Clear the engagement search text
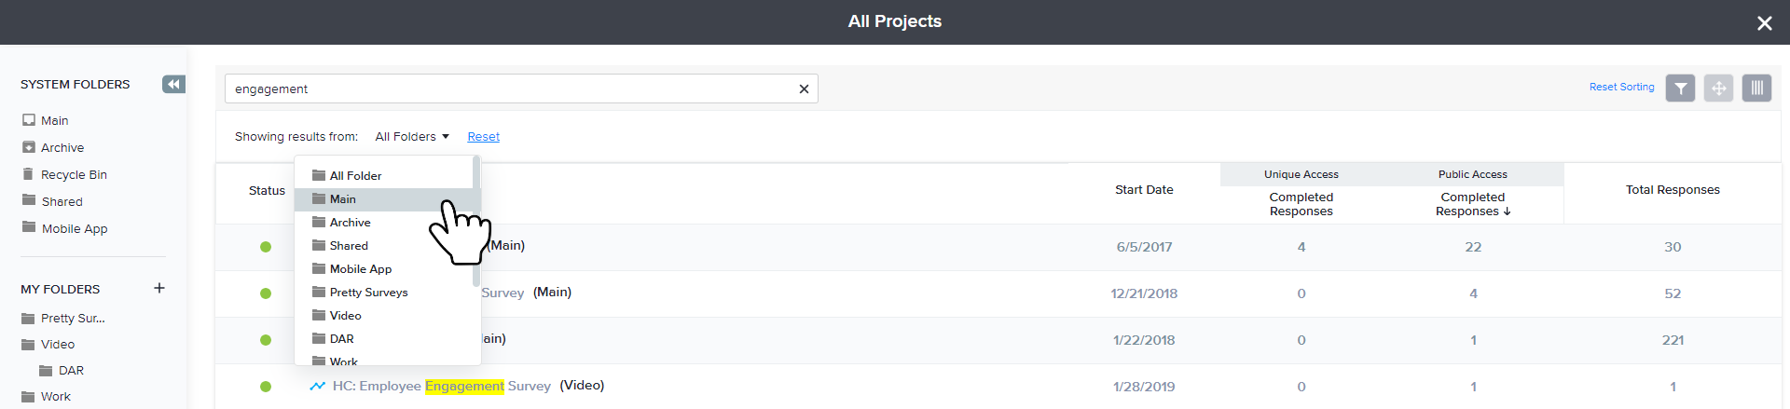Viewport: 1790px width, 409px height. pos(804,89)
